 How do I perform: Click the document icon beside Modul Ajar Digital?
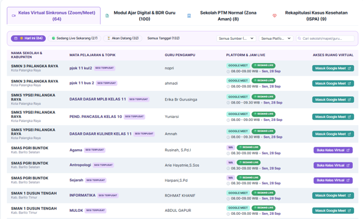107,16
